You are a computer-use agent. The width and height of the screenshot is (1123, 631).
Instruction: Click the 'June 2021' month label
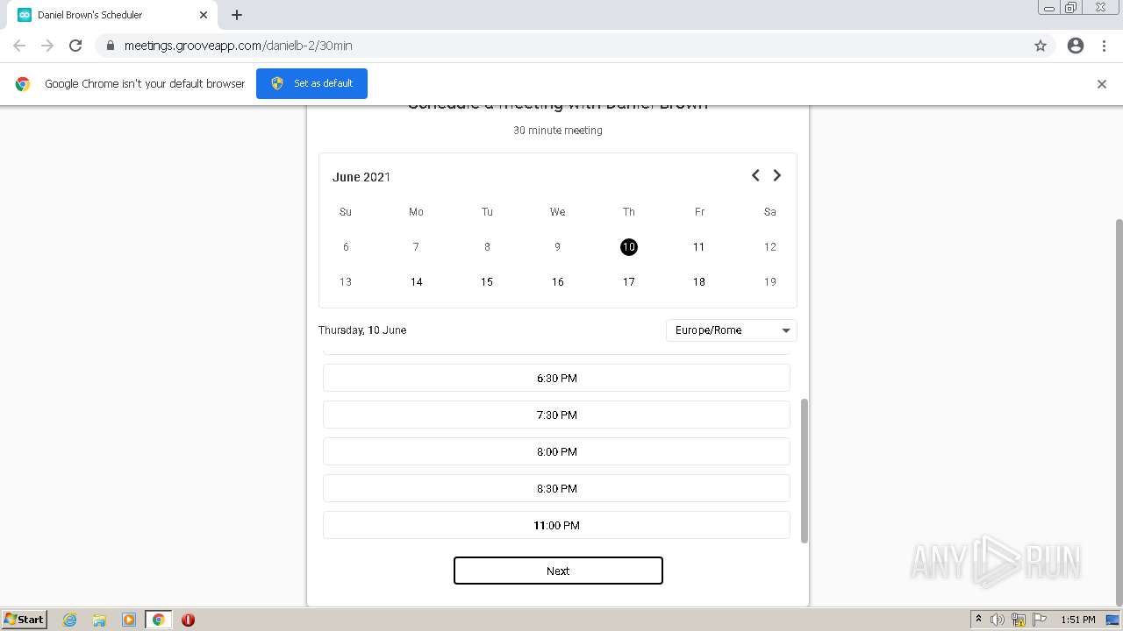[361, 177]
